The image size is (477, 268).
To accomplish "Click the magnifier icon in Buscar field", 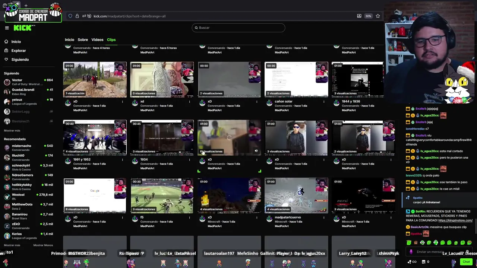I will 196,28.
